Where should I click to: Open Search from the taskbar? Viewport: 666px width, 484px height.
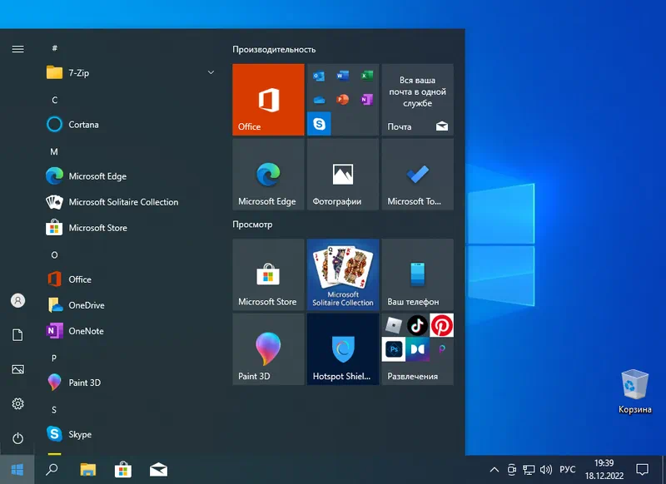point(52,470)
